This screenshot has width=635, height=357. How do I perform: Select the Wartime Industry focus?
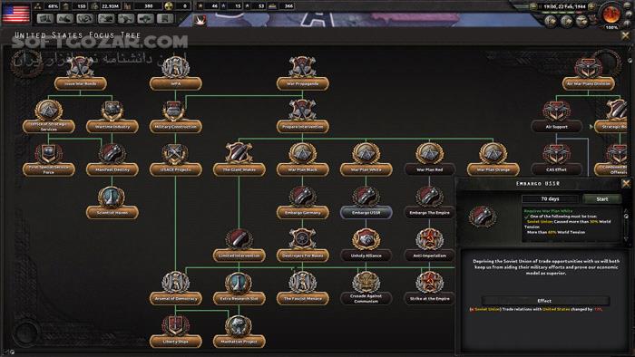tap(112, 127)
